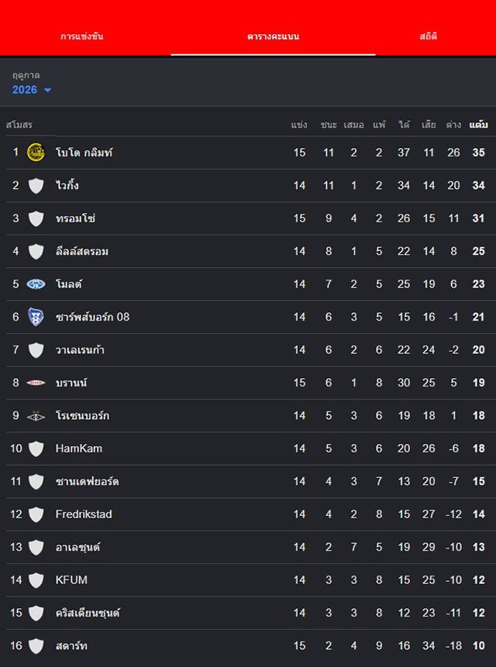Click the สโมสร column header
The height and width of the screenshot is (667, 496).
[19, 125]
